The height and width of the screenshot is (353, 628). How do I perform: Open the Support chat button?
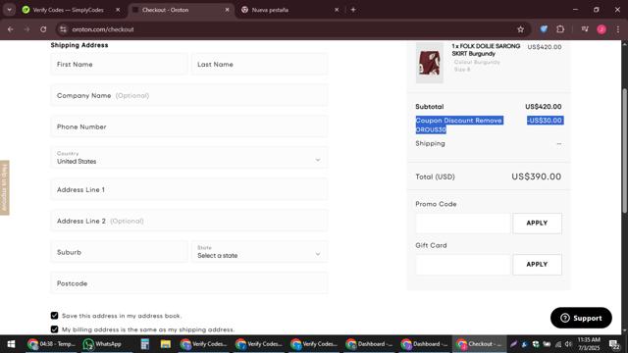point(581,318)
